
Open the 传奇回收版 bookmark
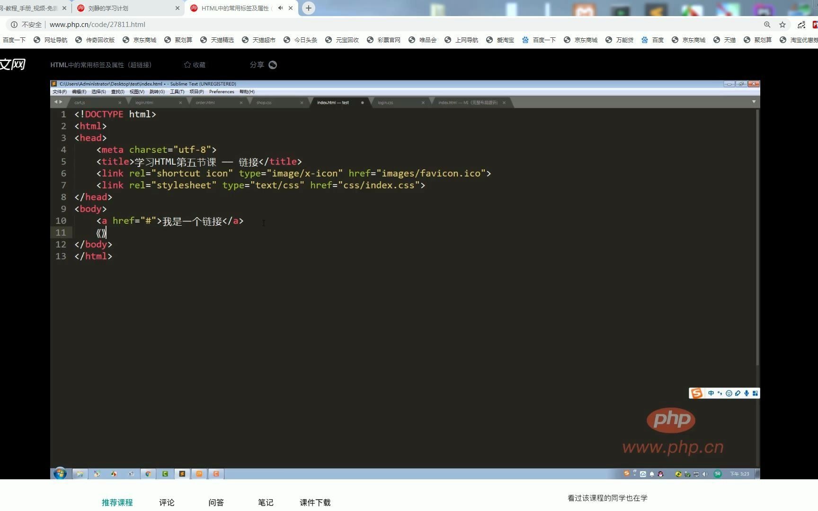(x=95, y=40)
